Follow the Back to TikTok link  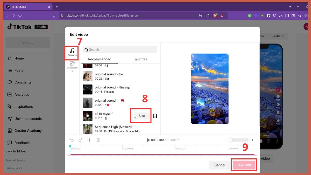tap(16, 151)
